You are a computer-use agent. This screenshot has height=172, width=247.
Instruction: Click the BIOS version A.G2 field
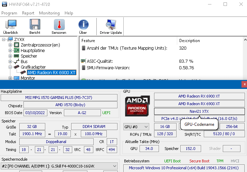click(82, 113)
